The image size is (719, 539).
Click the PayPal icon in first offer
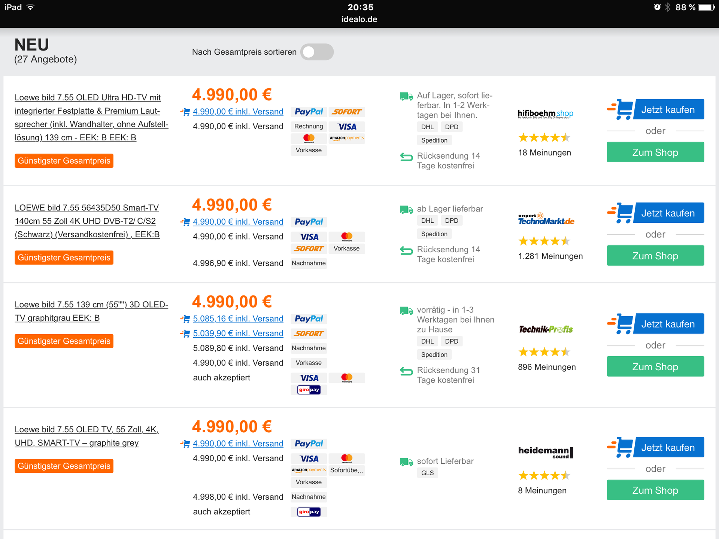[309, 112]
